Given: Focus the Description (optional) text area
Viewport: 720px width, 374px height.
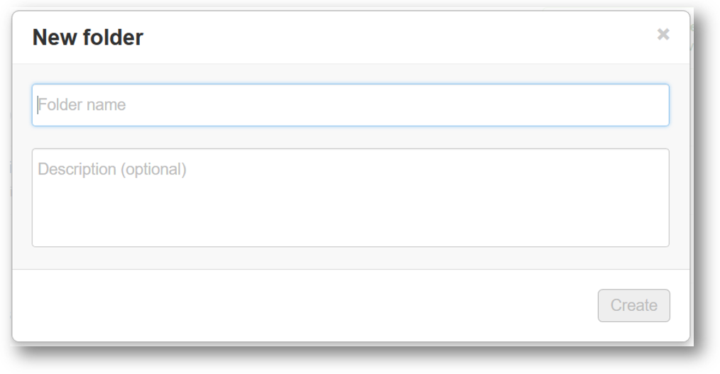Looking at the screenshot, I should click(x=350, y=198).
